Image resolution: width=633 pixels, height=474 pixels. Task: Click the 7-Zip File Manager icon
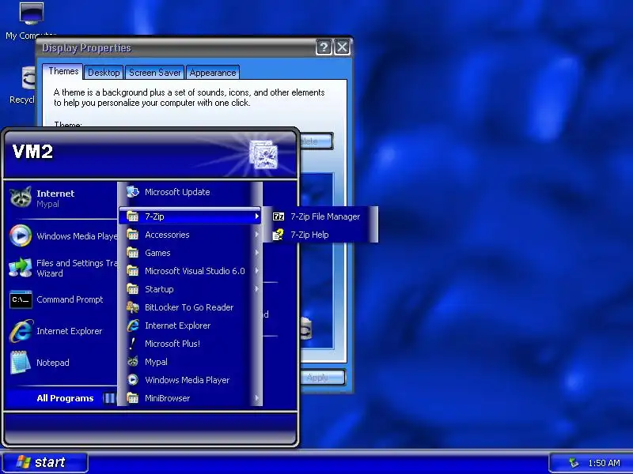pos(279,216)
